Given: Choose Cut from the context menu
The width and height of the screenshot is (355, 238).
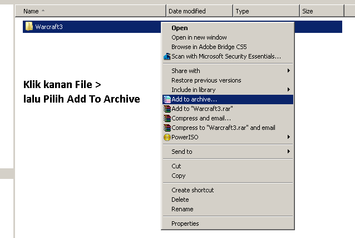Looking at the screenshot, I should pos(228,166).
